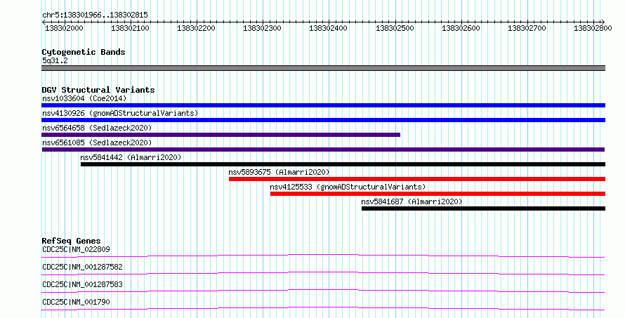Click the gray 5q31.2 cytogenetic band bar
625x318 pixels.
(x=323, y=68)
